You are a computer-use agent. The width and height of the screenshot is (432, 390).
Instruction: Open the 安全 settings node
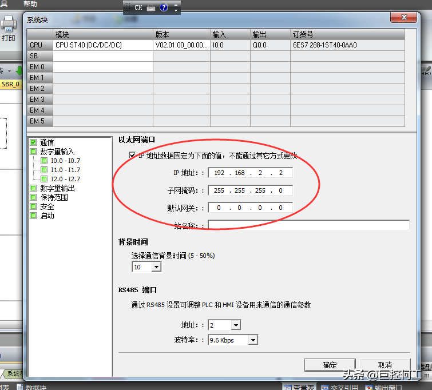click(47, 206)
